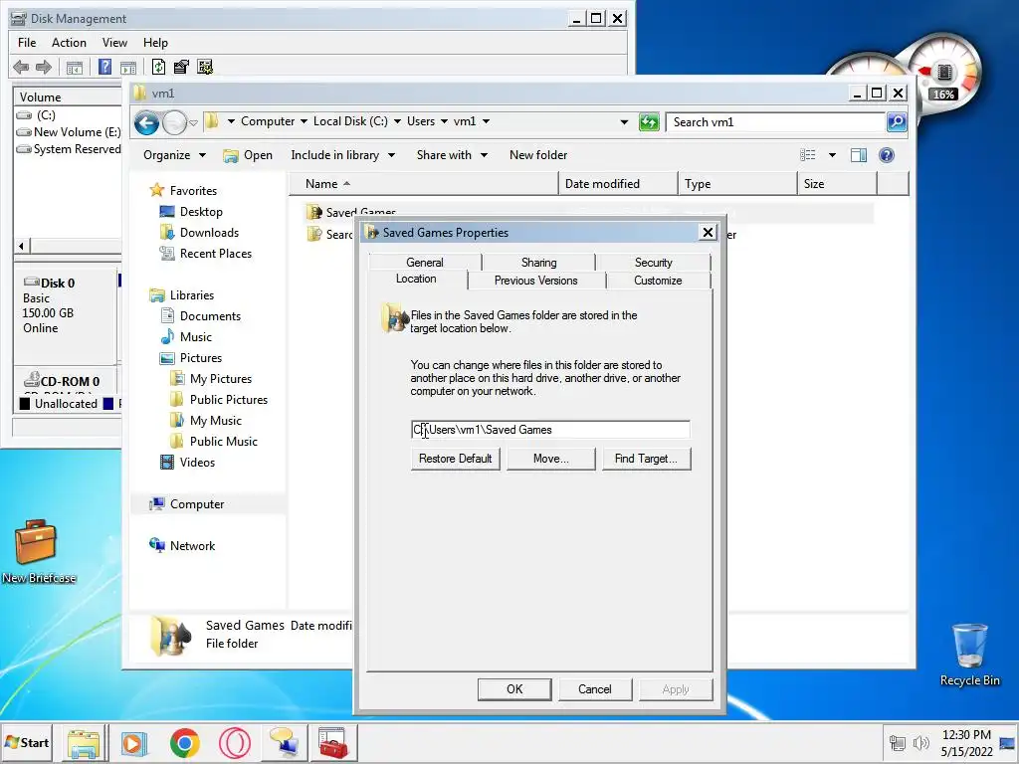Switch to the Security tab
Screen dimensions: 1019x764
[653, 263]
